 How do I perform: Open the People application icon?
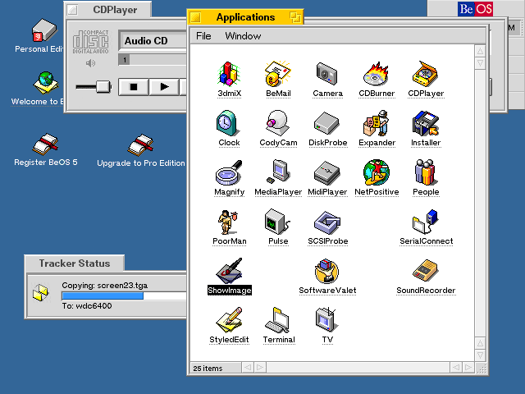point(425,172)
